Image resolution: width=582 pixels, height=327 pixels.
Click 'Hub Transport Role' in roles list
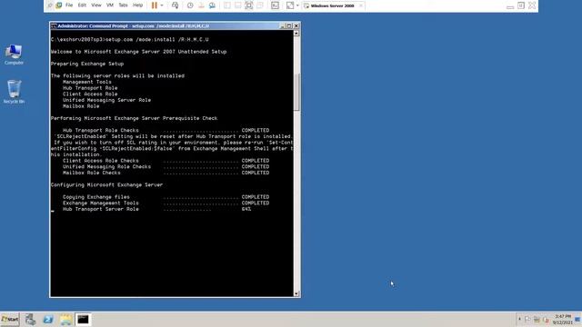coord(90,88)
